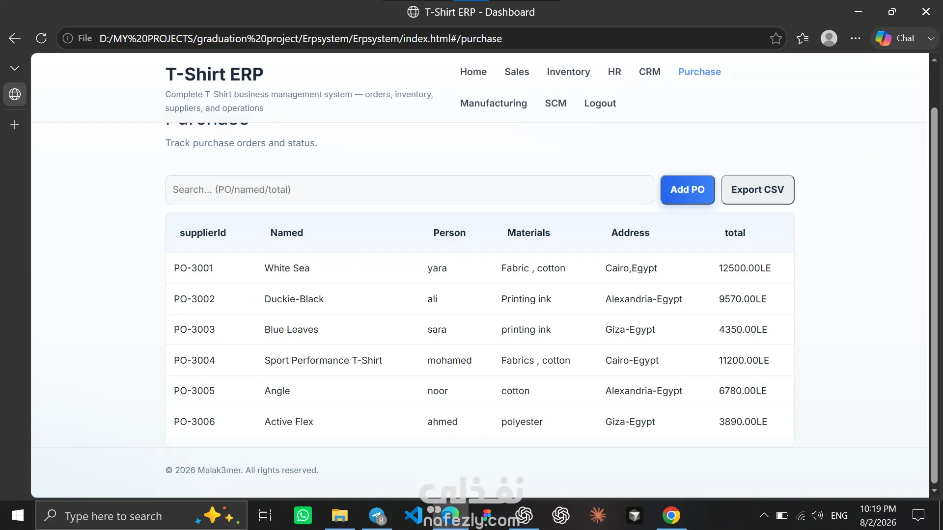Click the Export CSV button

pyautogui.click(x=757, y=189)
